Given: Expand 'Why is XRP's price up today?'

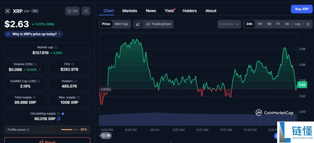Looking at the screenshot, I should [x=34, y=34].
